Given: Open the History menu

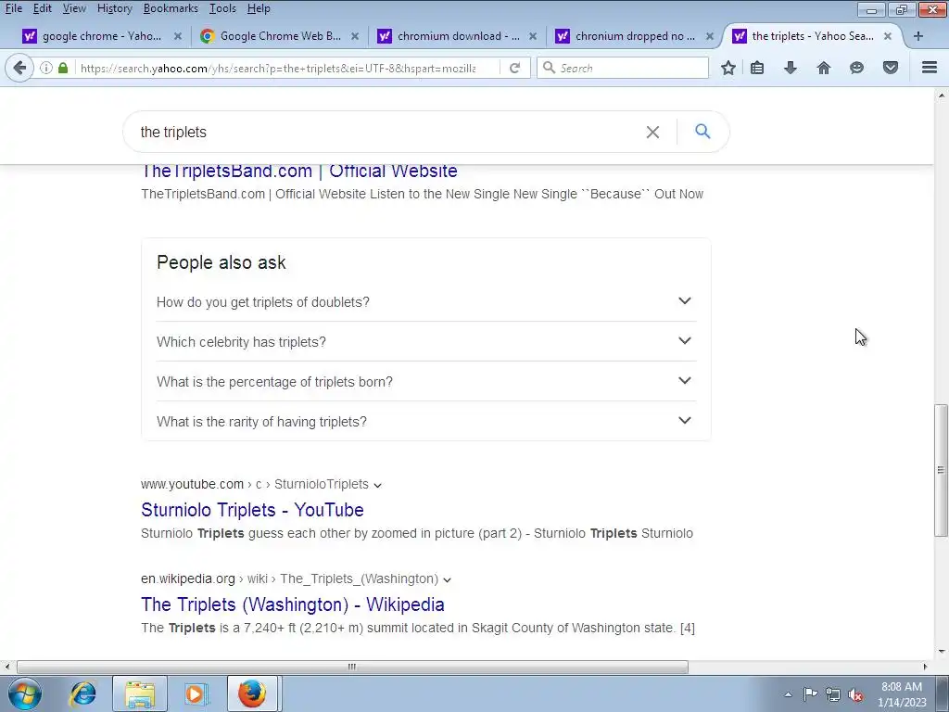Looking at the screenshot, I should point(114,8).
